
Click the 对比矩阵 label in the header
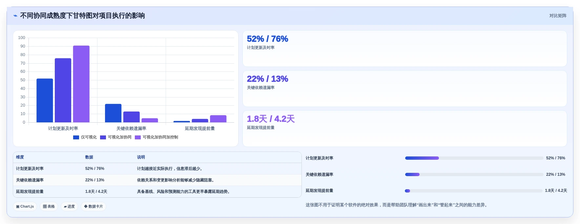click(558, 16)
